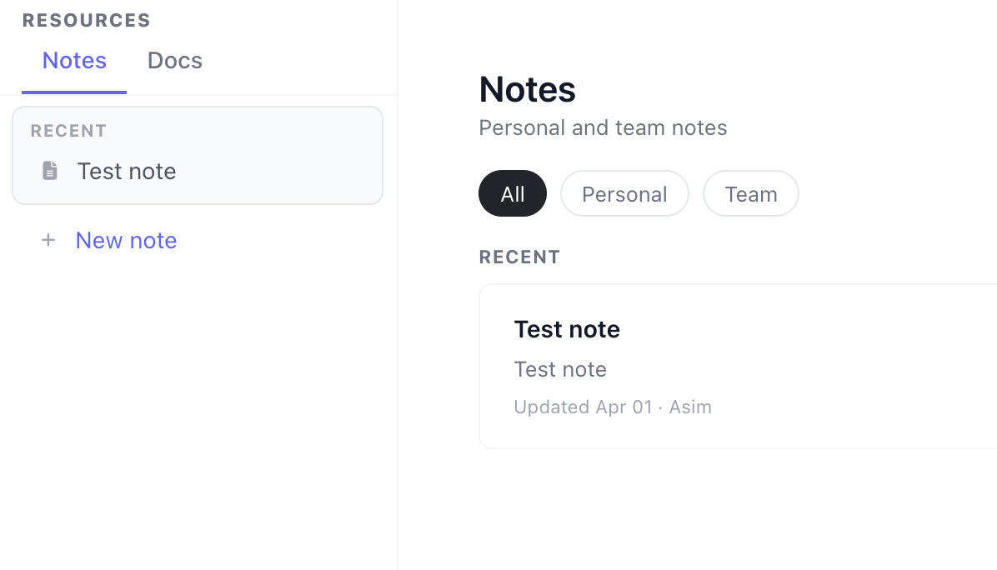Click the document icon beside Test note
The height and width of the screenshot is (570, 997).
(49, 170)
